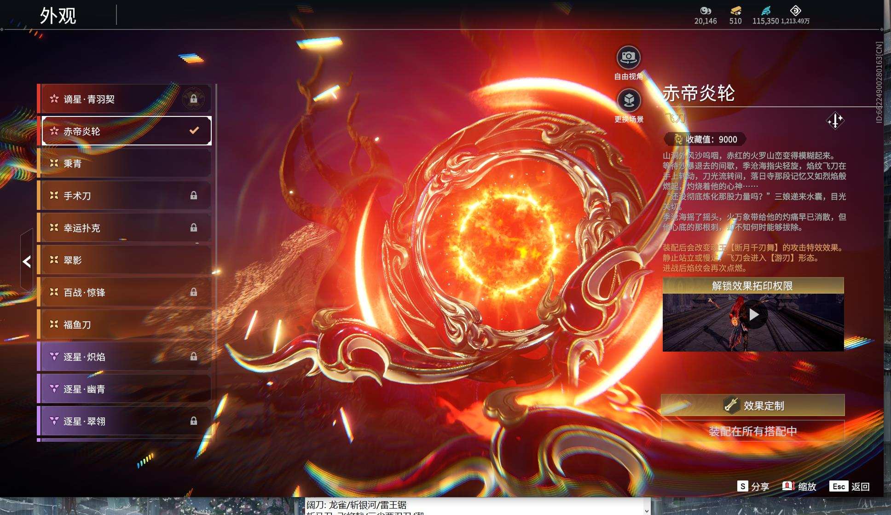Screen dimensions: 891x515
Task: Click 装配在所有搭配中 button
Action: [752, 431]
